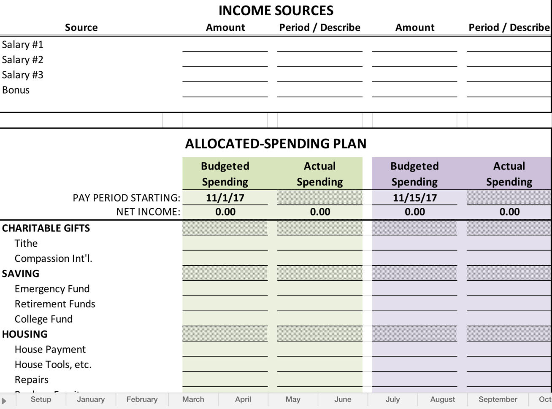Click the sheet navigation arrow icon
Image resolution: width=552 pixels, height=409 pixels.
(4, 399)
